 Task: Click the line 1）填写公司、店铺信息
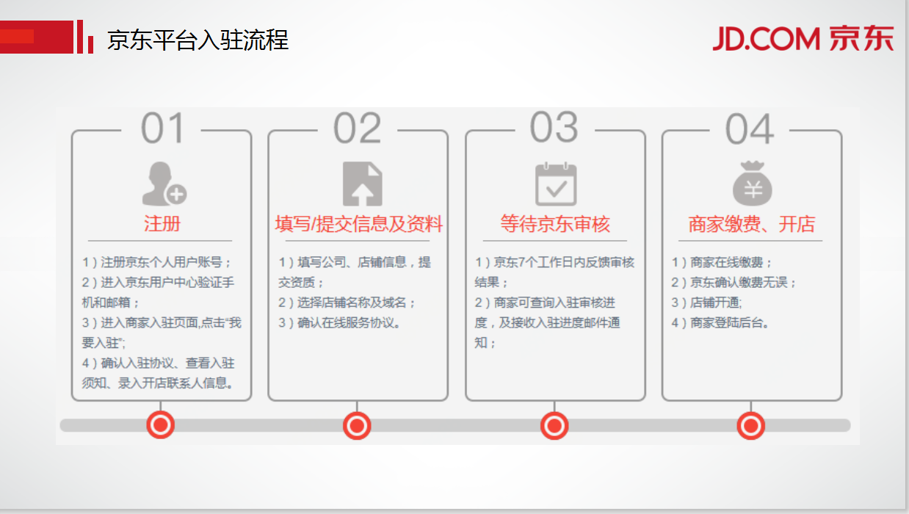[x=355, y=272]
